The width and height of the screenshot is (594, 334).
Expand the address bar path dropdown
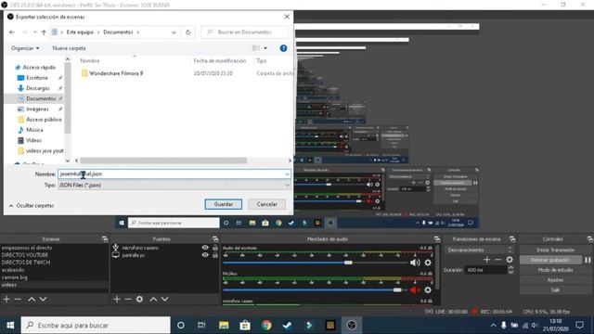174,32
